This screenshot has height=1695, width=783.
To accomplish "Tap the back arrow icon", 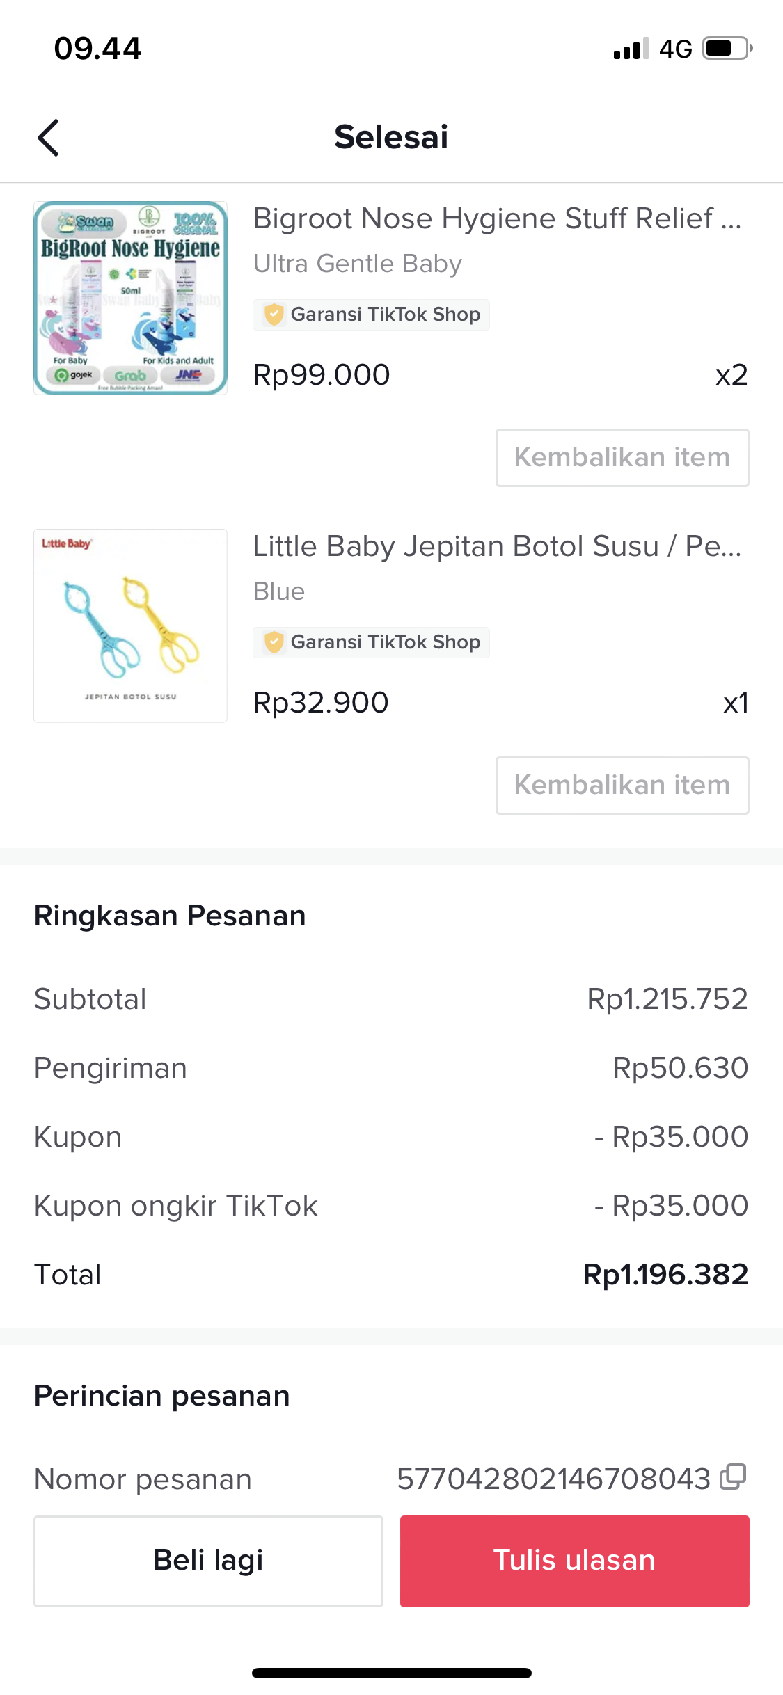I will coord(48,137).
